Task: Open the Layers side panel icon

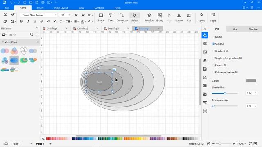Action: 205,60
